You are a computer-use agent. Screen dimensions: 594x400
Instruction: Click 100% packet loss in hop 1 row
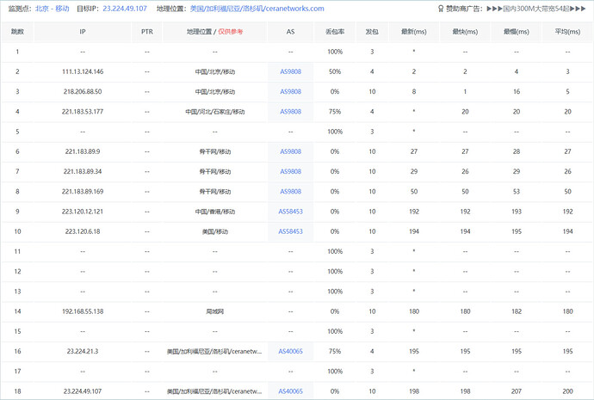[x=335, y=52]
